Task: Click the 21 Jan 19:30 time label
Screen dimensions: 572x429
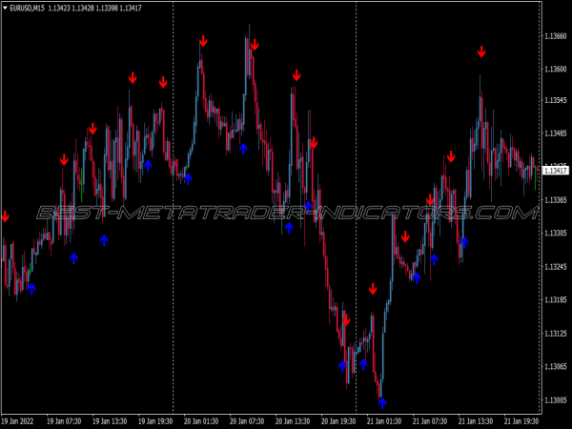Action: pos(521,421)
